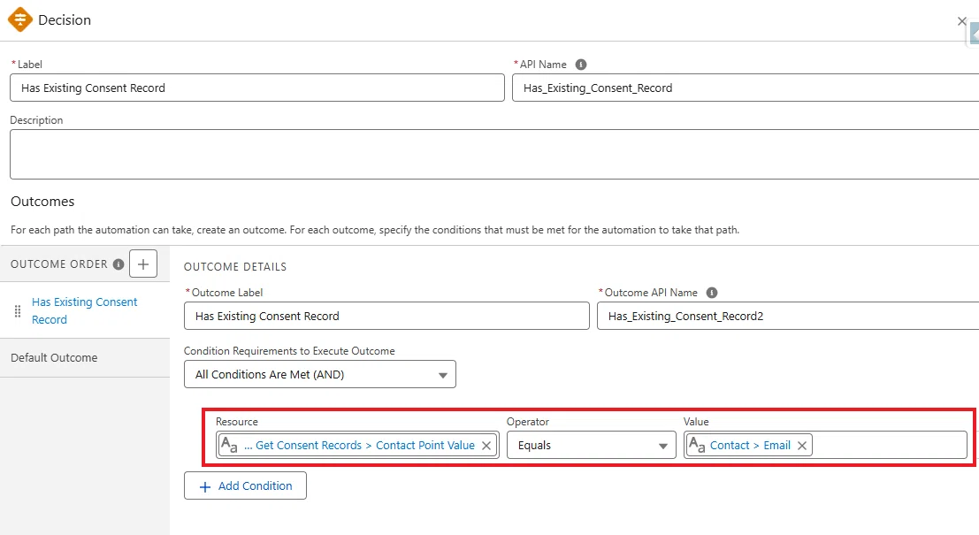Click the Outcome API Name info icon
Image resolution: width=979 pixels, height=535 pixels.
tap(712, 292)
